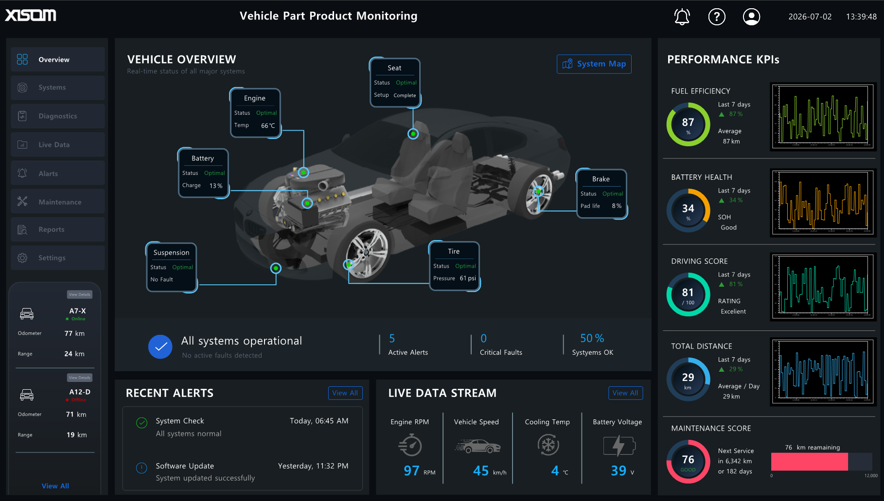Select the Tire hotspot on front wheel

[348, 264]
